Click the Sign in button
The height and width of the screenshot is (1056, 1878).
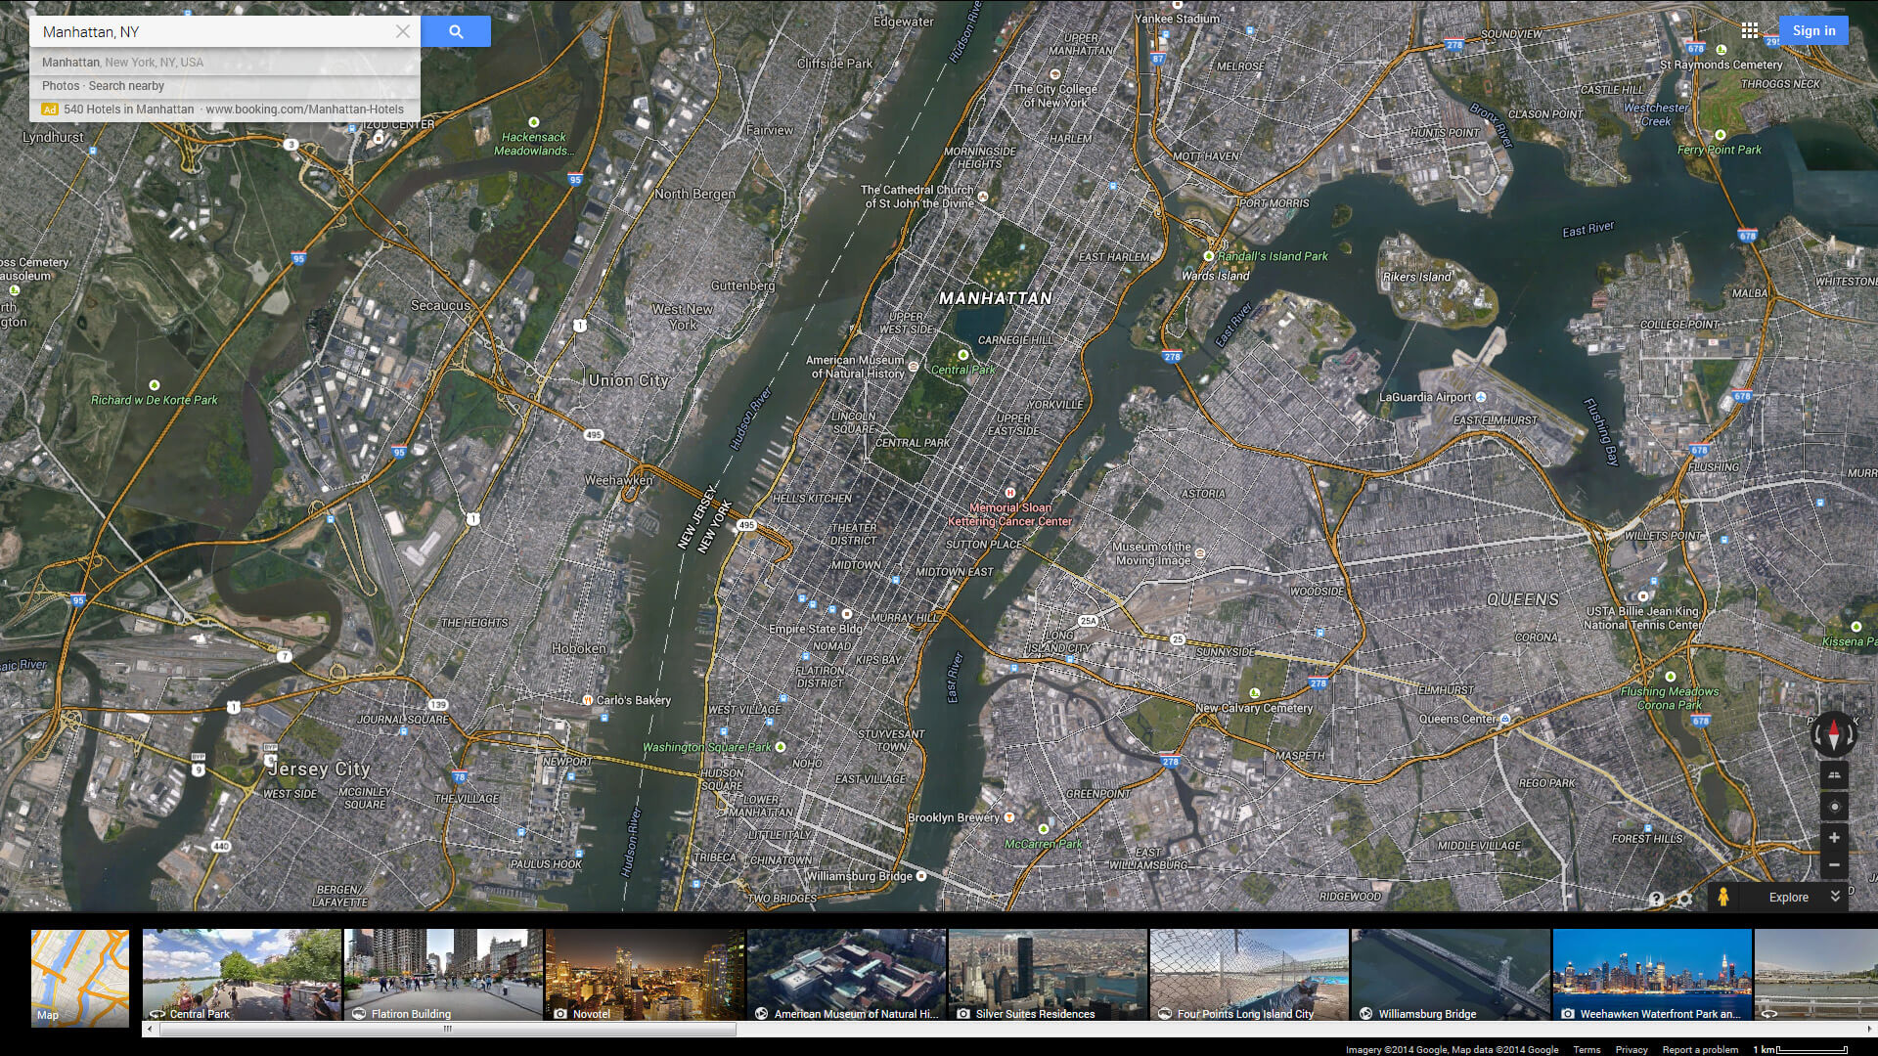pyautogui.click(x=1813, y=30)
